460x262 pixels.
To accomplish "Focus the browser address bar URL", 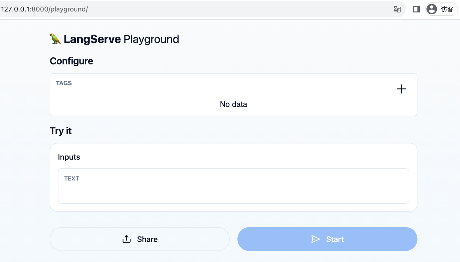I will [x=45, y=9].
